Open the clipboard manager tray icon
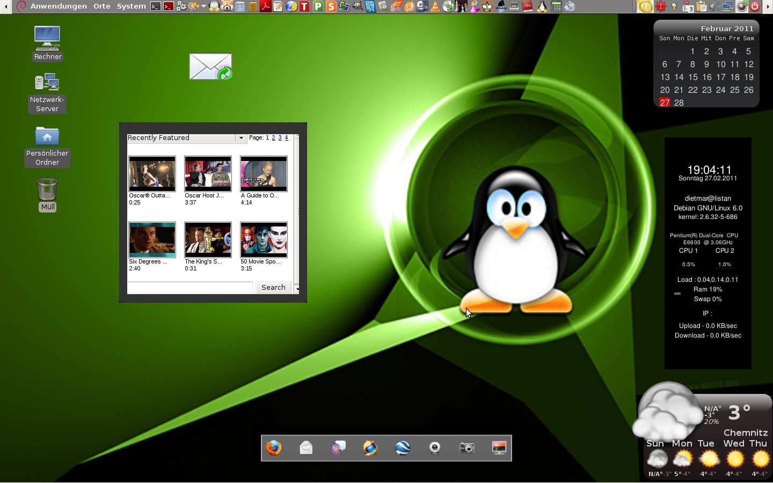Viewport: 773px width, 483px height. (x=702, y=6)
